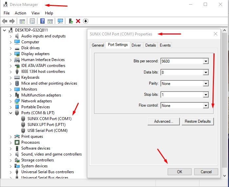
Task: Expand the Human Interface Devices category
Action: 10,60
